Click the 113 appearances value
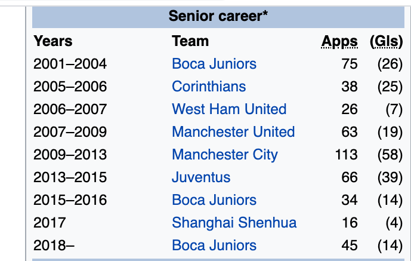The height and width of the screenshot is (261, 411). pyautogui.click(x=346, y=155)
